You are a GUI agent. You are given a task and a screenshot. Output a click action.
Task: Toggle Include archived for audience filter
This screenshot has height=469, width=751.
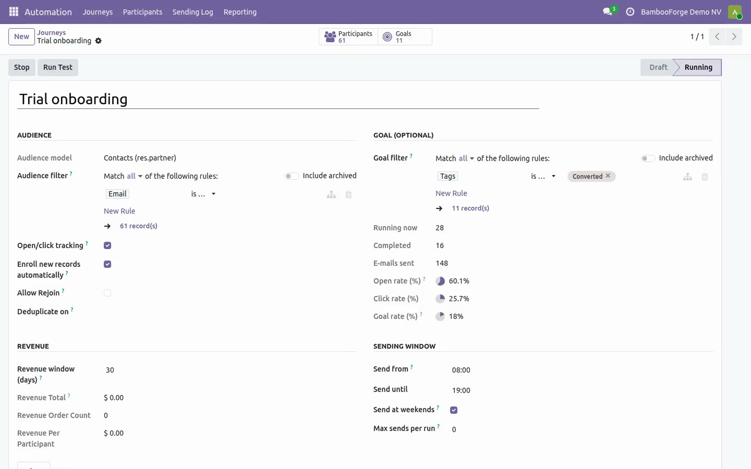tap(291, 176)
